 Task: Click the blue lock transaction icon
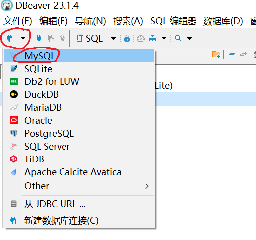click(x=127, y=38)
